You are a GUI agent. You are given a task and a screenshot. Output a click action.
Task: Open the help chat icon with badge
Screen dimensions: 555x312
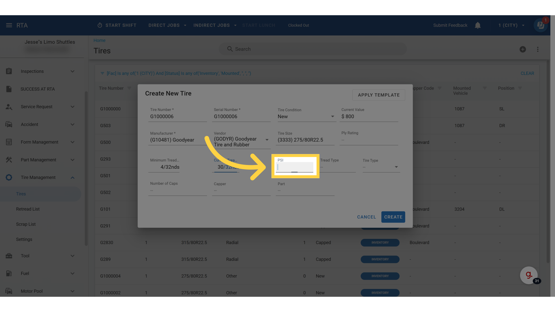540,25
